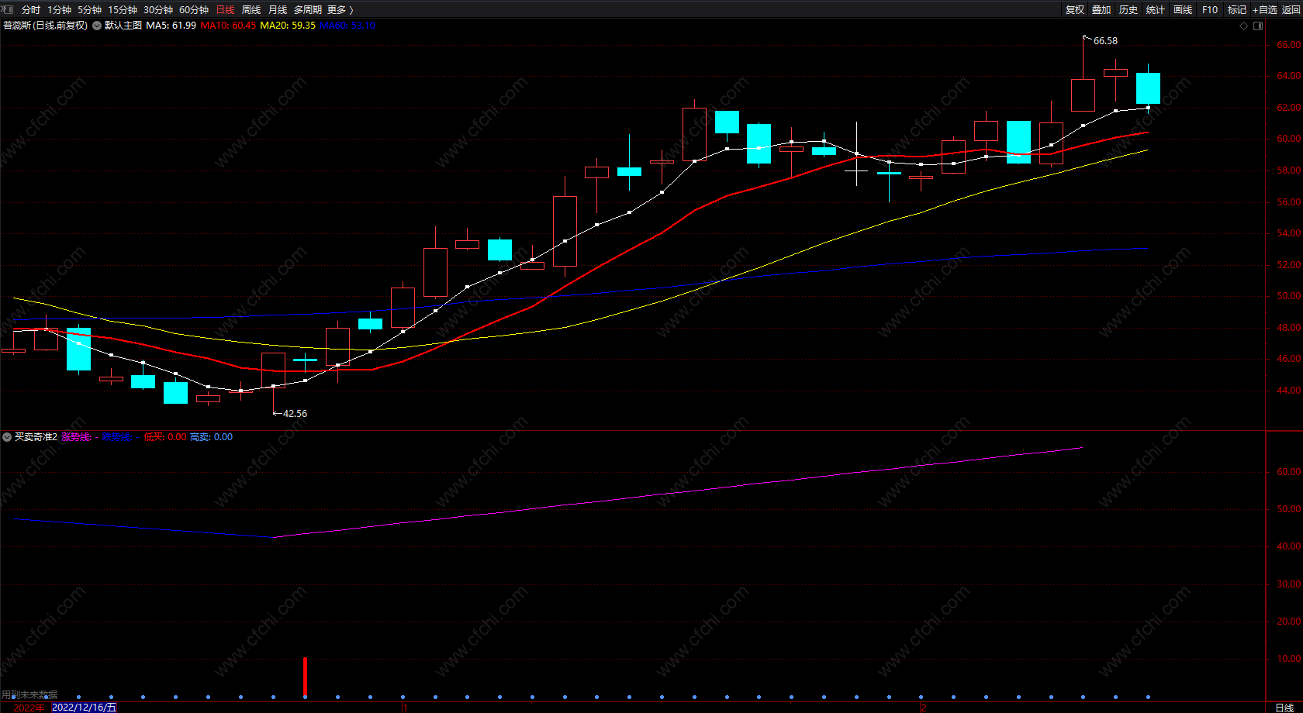The height and width of the screenshot is (713, 1303).
Task: Click the 2022年 year label on time axis
Action: tap(29, 708)
